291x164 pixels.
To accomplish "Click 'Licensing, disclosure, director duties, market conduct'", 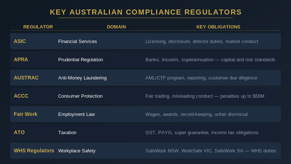I will (x=202, y=41).
